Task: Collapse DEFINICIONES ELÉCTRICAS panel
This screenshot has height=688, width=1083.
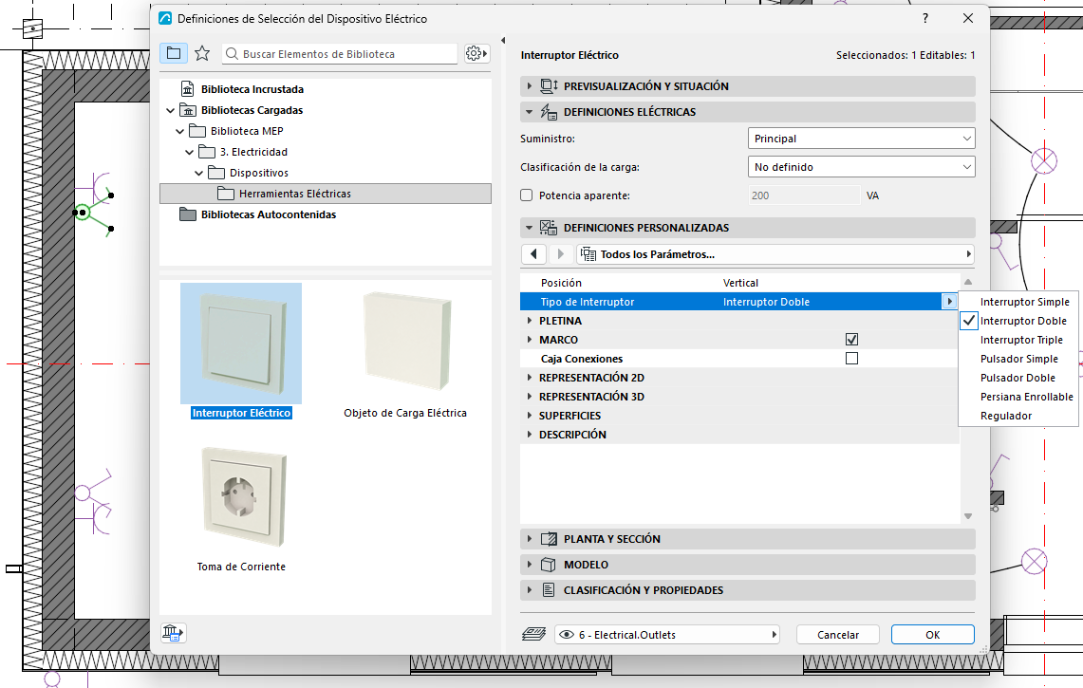Action: coord(747,112)
